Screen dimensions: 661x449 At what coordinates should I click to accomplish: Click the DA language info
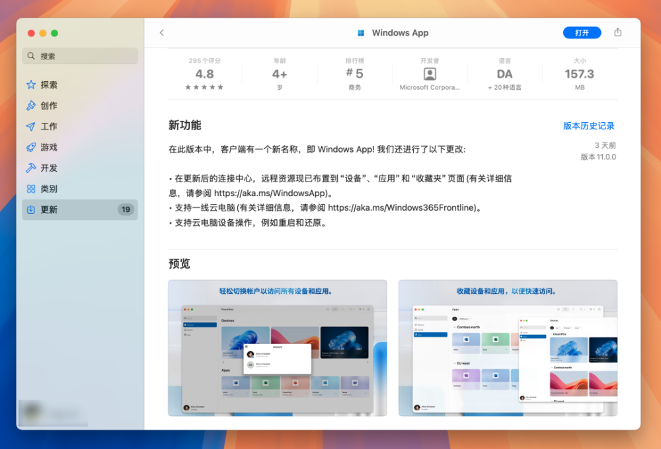point(504,74)
